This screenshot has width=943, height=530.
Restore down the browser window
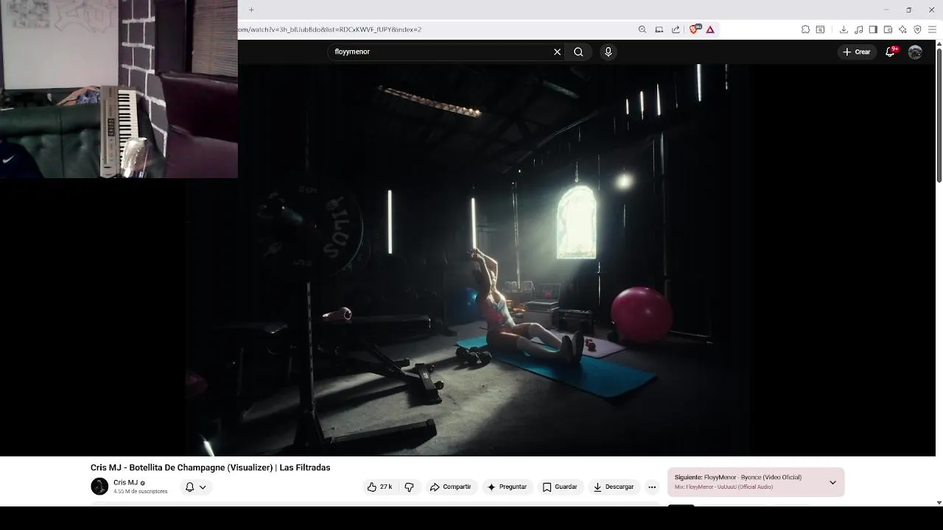(x=908, y=10)
